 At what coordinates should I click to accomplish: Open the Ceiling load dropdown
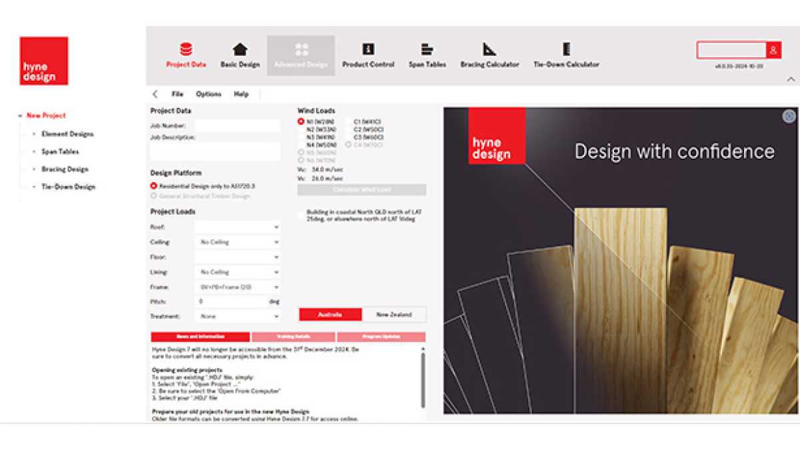pyautogui.click(x=237, y=242)
